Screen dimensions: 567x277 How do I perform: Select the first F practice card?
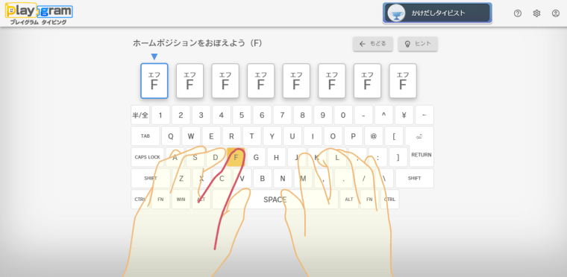coord(154,81)
